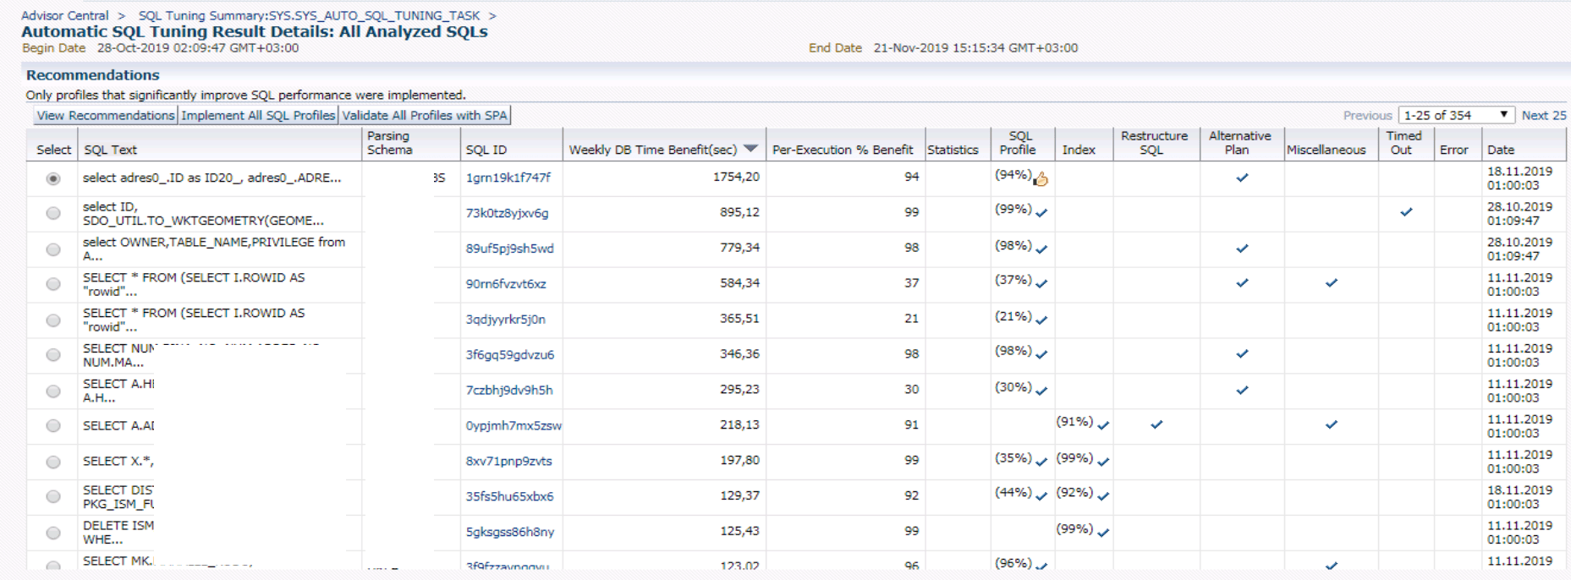Click Index checkmark for 8xv71pnp9zvts
Viewport: 1571px width, 580px height.
(x=1103, y=462)
